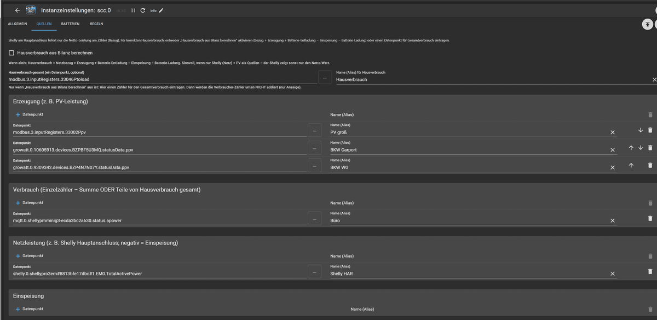The image size is (657, 320).
Task: Add a Datenpunkt under Erzeugung
Action: [28, 114]
